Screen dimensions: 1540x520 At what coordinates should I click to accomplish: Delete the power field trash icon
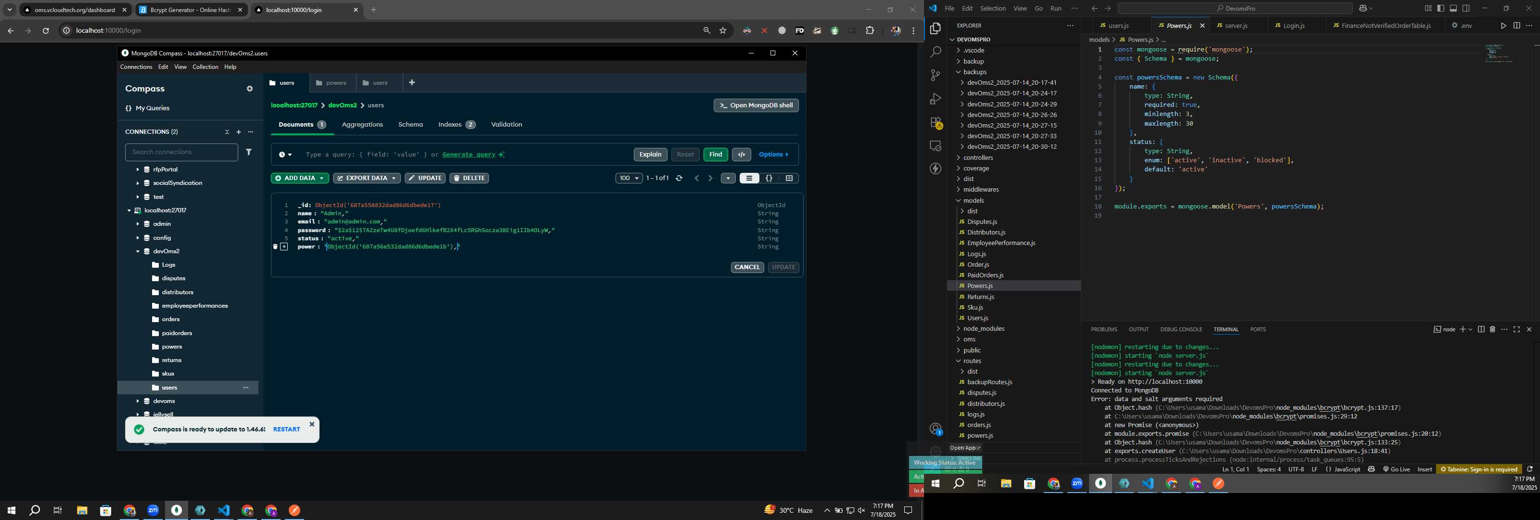(276, 247)
